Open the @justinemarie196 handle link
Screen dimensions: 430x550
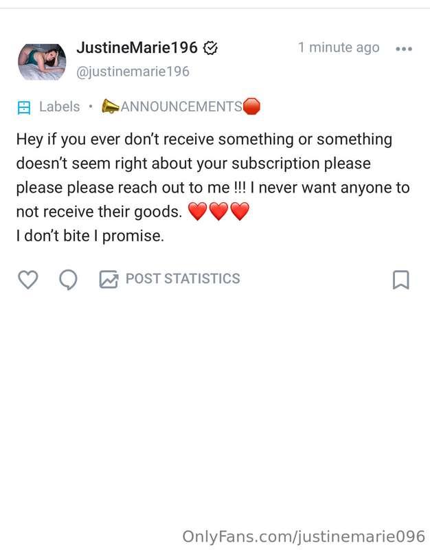(133, 71)
